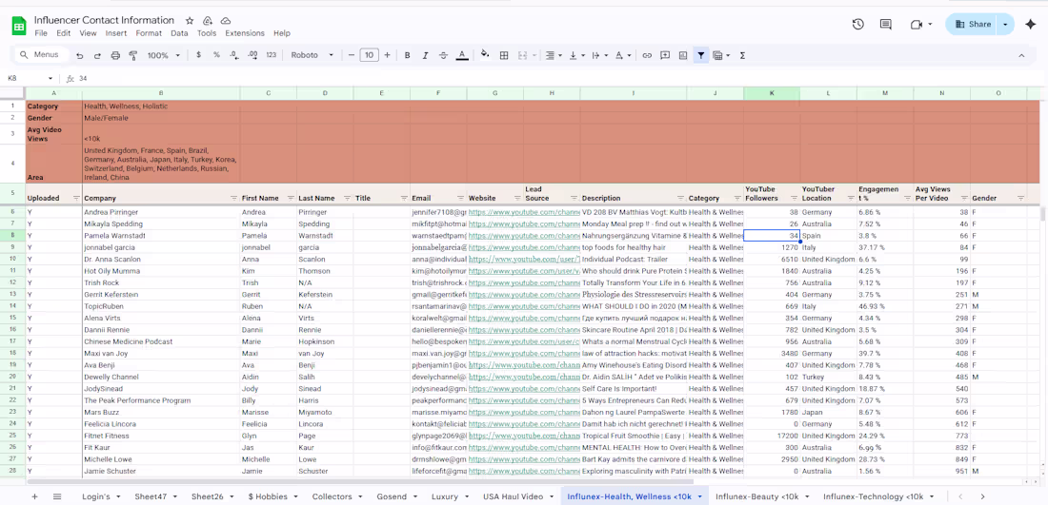Open Andrea Pirringer's YouTube channel link
Viewport: 1048px width, 505px height.
(x=523, y=213)
